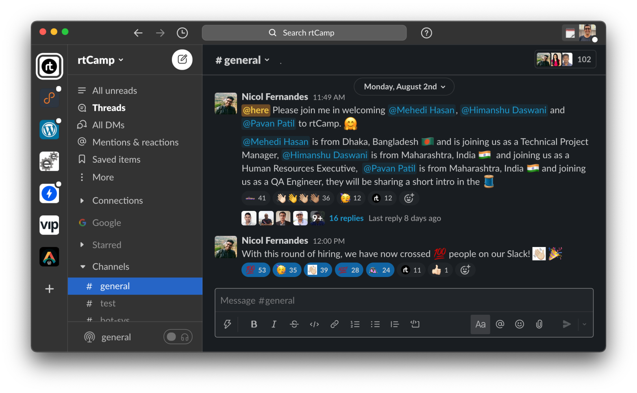The height and width of the screenshot is (393, 637).
Task: Open the emoji picker in the composer
Action: pyautogui.click(x=520, y=324)
